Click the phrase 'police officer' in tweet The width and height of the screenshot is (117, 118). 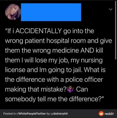click(84, 80)
